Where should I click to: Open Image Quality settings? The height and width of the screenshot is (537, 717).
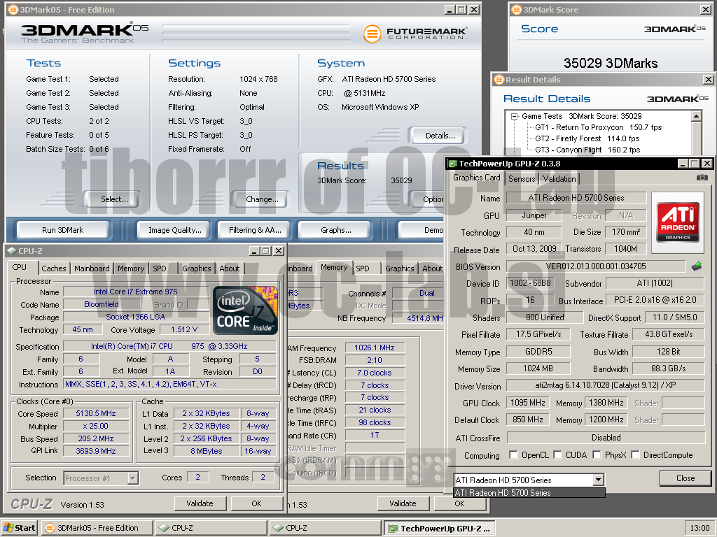[175, 230]
